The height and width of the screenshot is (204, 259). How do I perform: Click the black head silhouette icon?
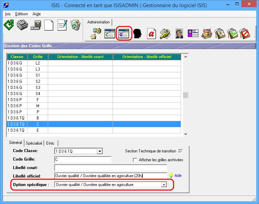coord(137,34)
